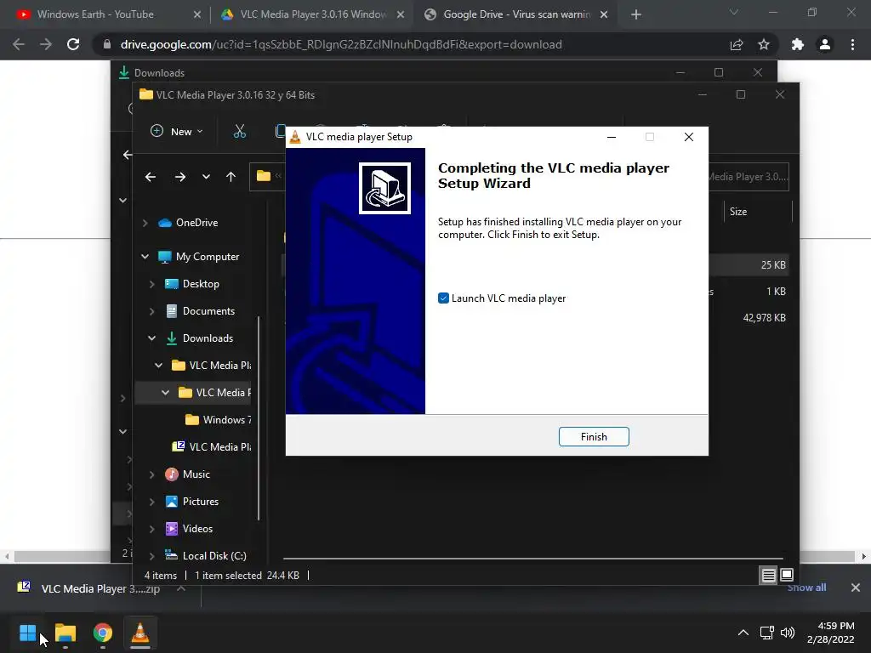Expand the Desktop tree node
The image size is (871, 653).
click(151, 284)
